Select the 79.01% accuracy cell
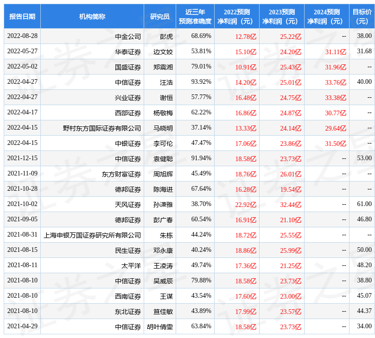 point(201,67)
